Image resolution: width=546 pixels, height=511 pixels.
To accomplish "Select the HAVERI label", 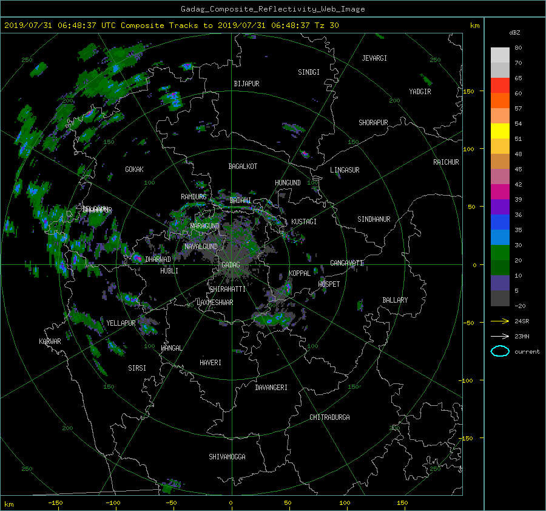I will (211, 363).
